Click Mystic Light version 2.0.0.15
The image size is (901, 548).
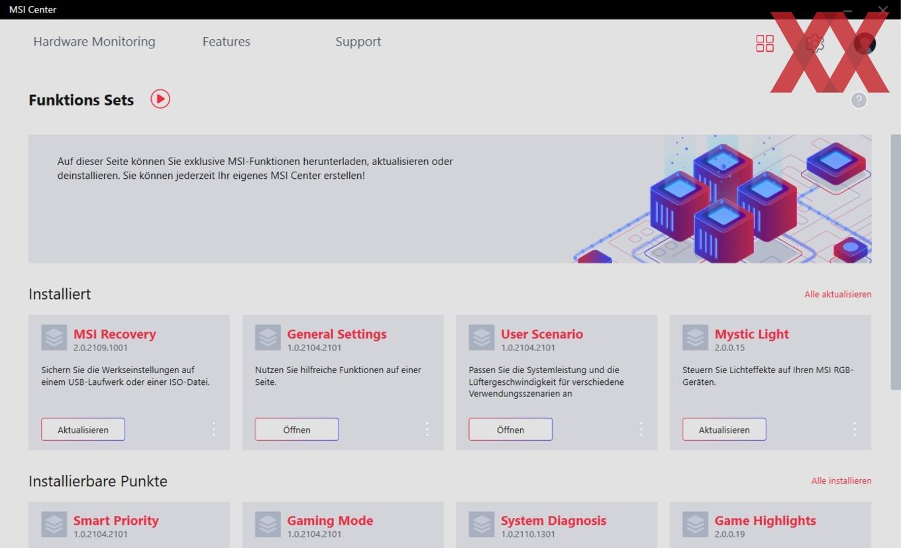pos(729,348)
